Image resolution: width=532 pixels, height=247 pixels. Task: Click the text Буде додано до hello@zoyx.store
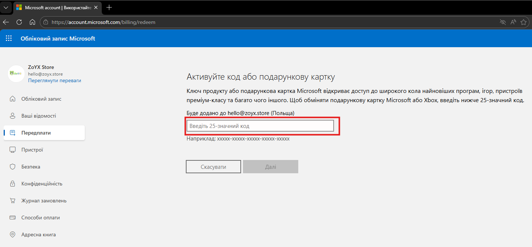pyautogui.click(x=228, y=113)
